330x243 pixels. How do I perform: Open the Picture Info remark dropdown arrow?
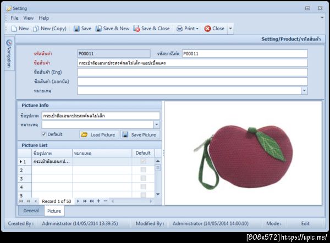(157, 125)
